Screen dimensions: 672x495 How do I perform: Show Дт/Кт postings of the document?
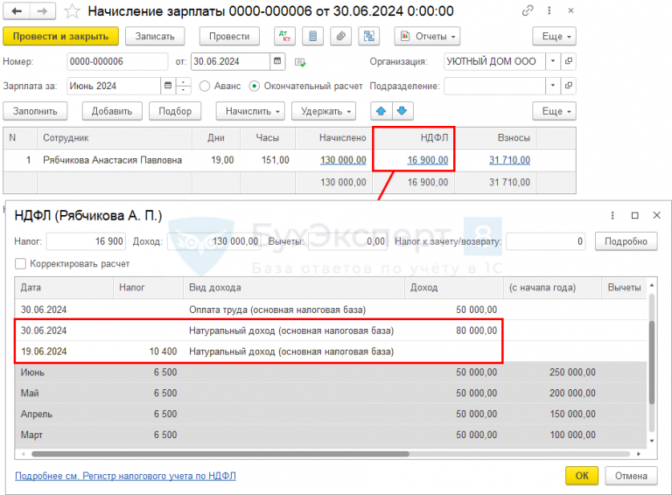coord(284,37)
